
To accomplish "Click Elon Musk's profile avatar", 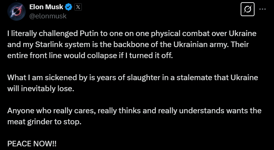I will (x=15, y=11).
